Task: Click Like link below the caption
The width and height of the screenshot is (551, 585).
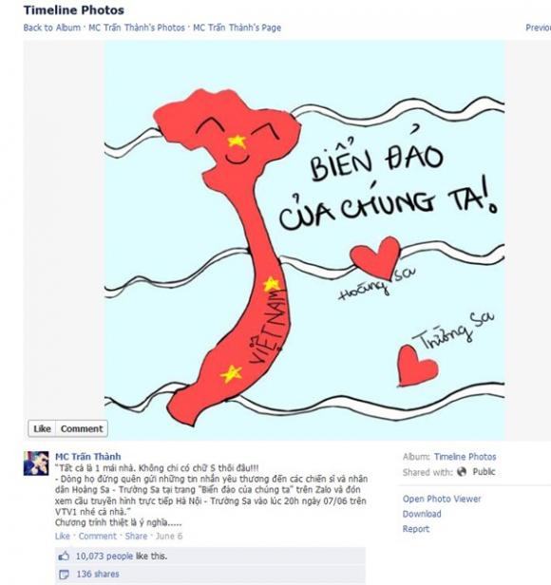Action: pyautogui.click(x=63, y=537)
